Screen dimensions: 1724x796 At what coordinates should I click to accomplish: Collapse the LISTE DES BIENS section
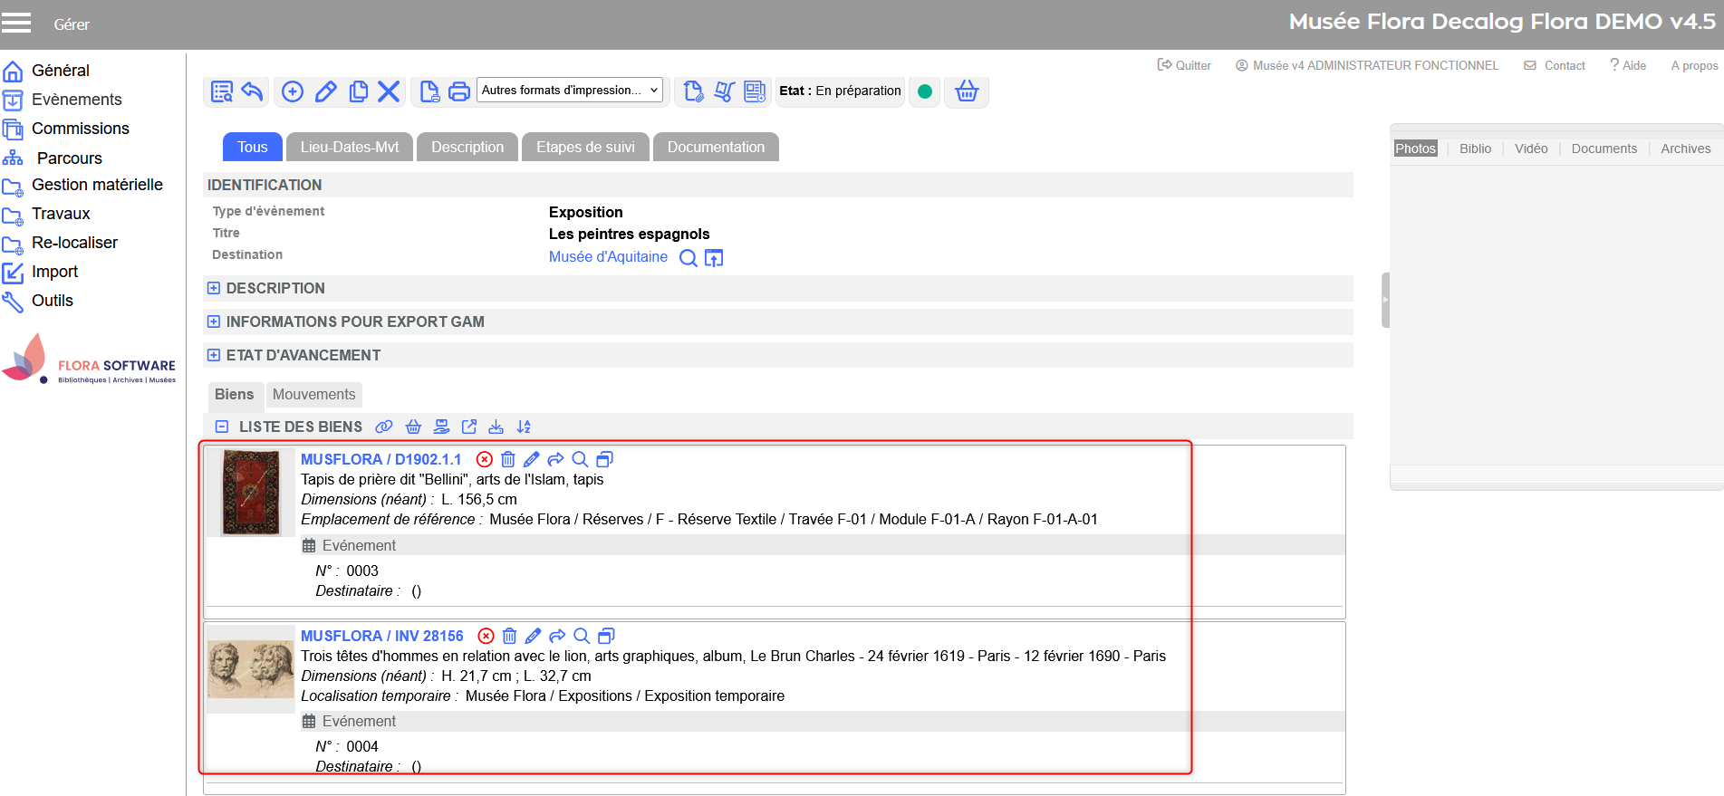(x=222, y=427)
